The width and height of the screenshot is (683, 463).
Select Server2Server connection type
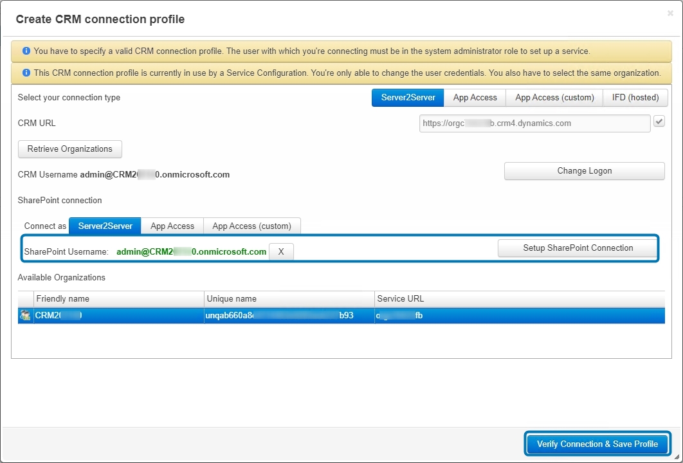coord(408,98)
